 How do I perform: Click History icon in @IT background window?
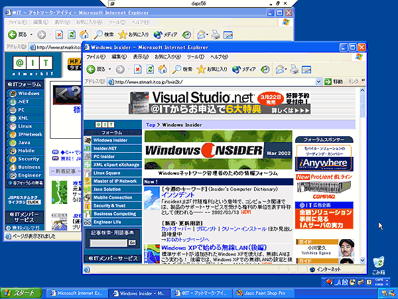[186, 35]
